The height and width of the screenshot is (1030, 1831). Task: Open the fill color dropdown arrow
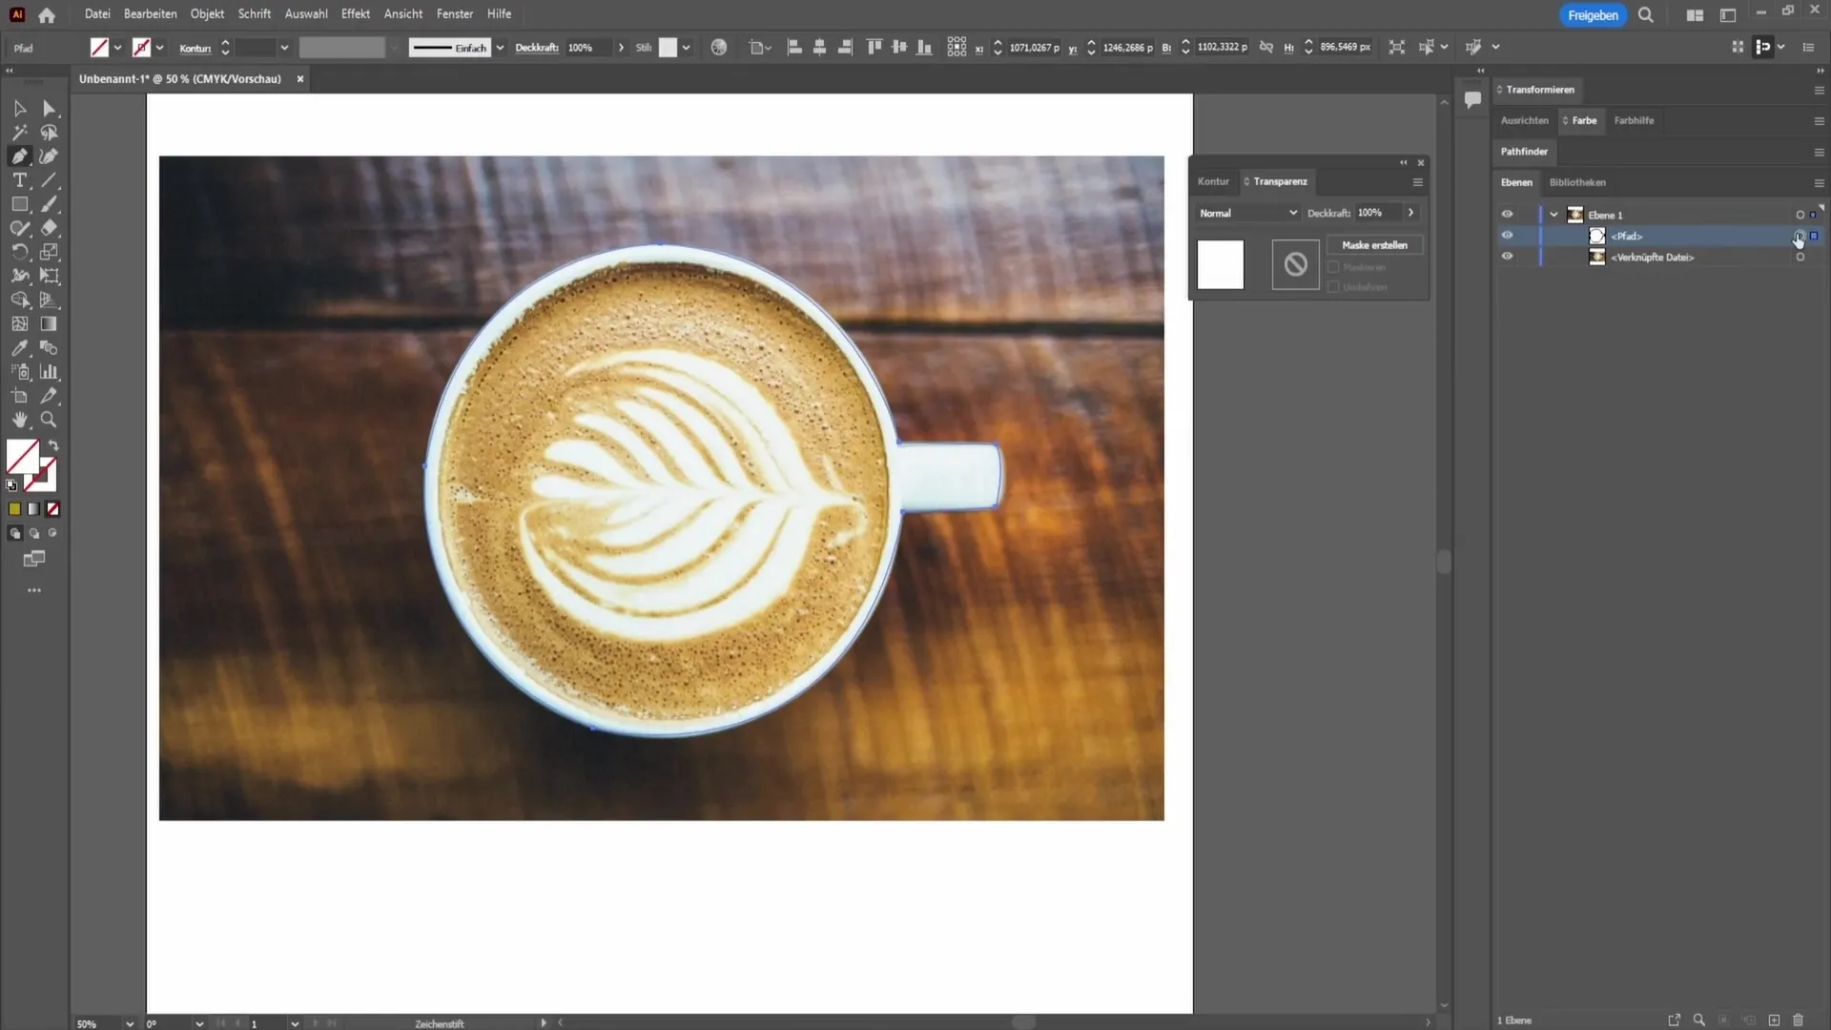tap(117, 48)
